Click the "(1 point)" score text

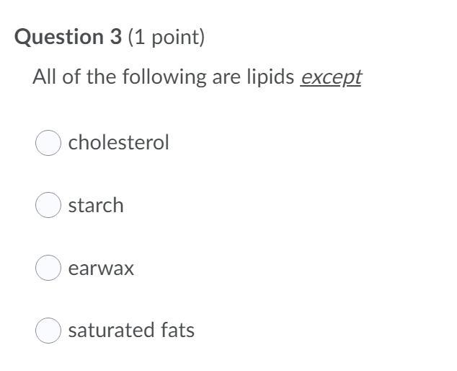point(166,38)
